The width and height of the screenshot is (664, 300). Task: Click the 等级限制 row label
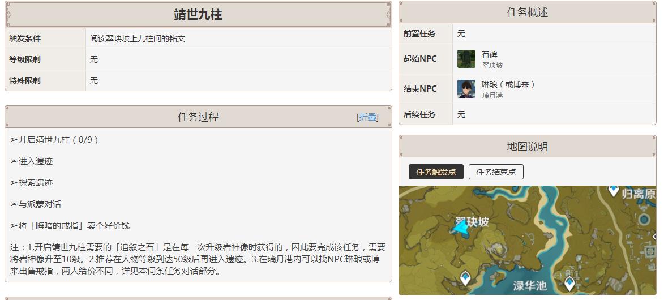25,59
